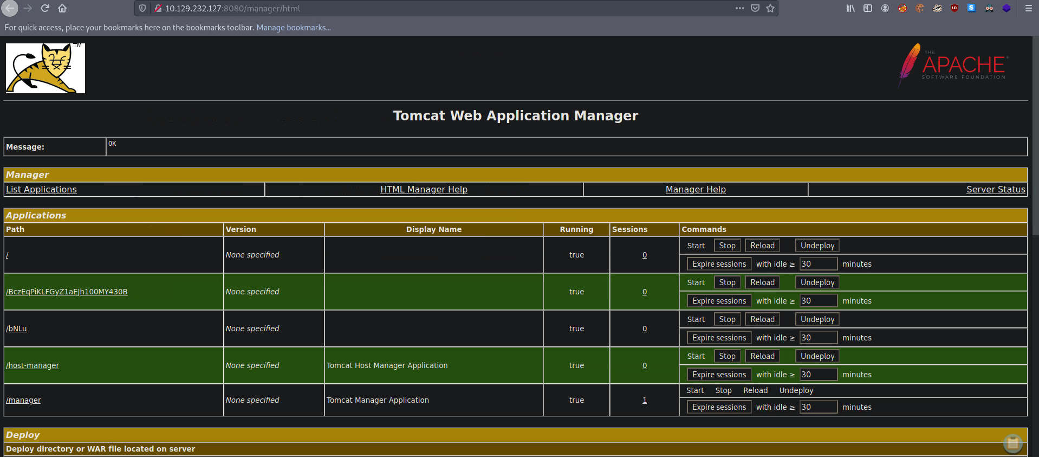Click the clipboard icon at bottom right

click(x=1012, y=443)
